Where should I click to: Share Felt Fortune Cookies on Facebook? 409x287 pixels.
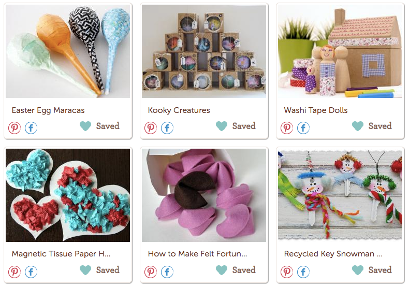click(x=167, y=272)
